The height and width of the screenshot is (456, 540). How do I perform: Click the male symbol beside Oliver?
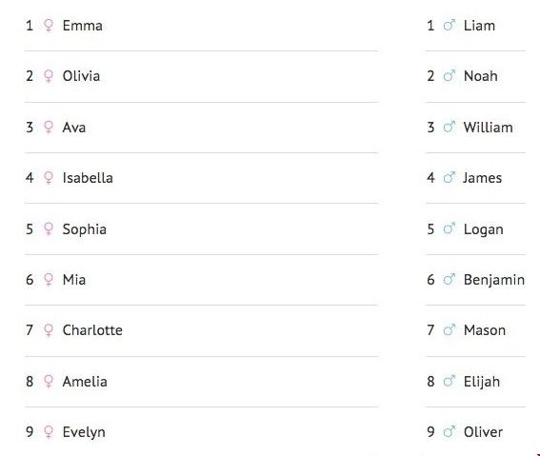pyautogui.click(x=450, y=431)
